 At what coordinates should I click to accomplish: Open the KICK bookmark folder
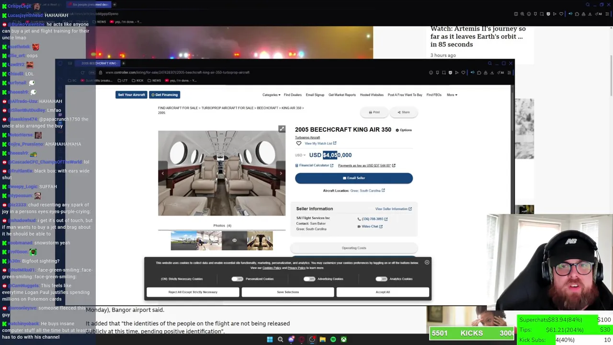tap(138, 80)
